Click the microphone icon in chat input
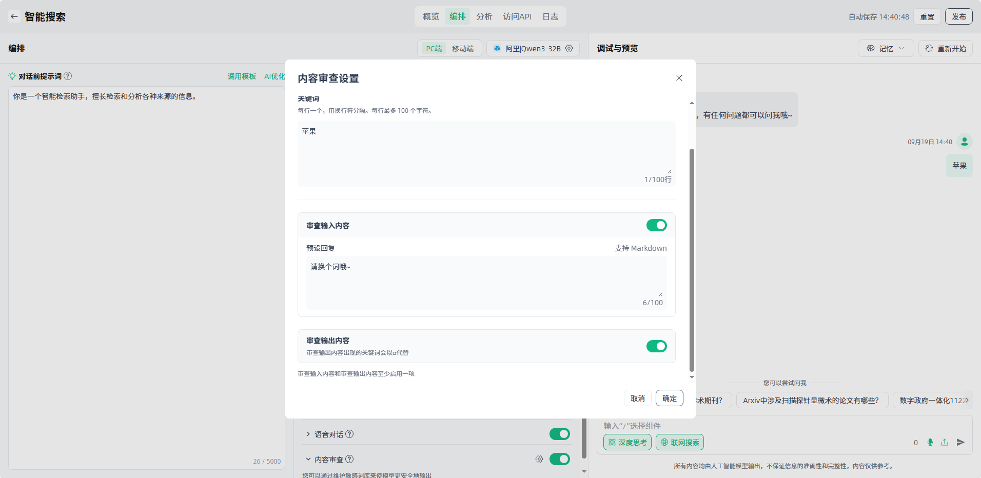Viewport: 981px width, 478px height. click(x=930, y=442)
